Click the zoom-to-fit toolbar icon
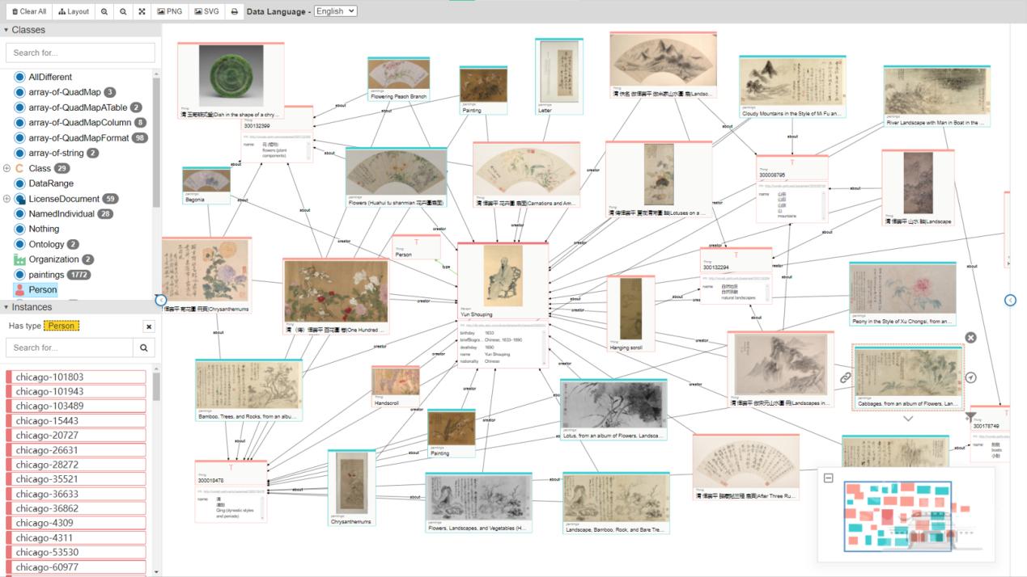This screenshot has height=577, width=1027. pyautogui.click(x=142, y=11)
